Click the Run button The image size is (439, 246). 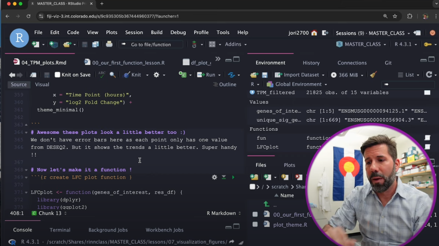(206, 75)
